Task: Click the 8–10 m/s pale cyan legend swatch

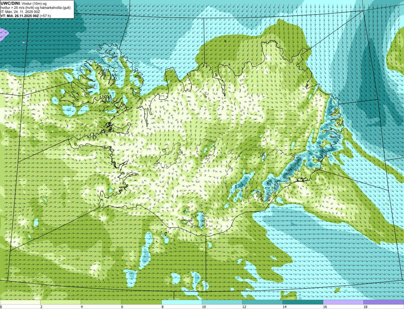Action: [182, 302]
